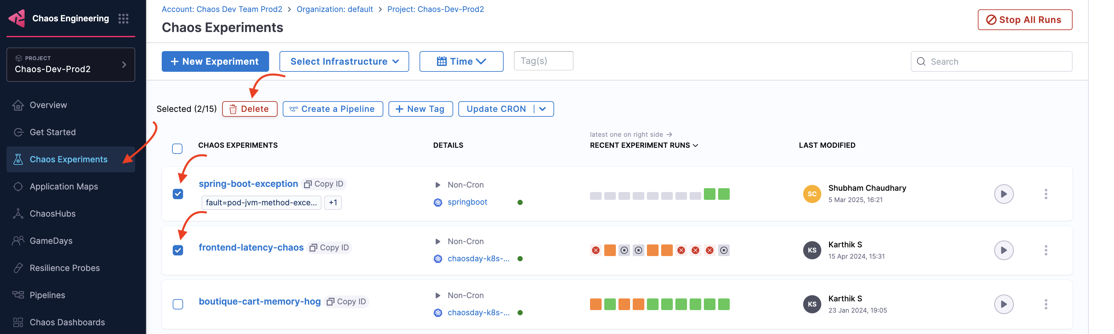Click the Stop All Runs button
The image size is (1114, 334).
[x=1025, y=19]
